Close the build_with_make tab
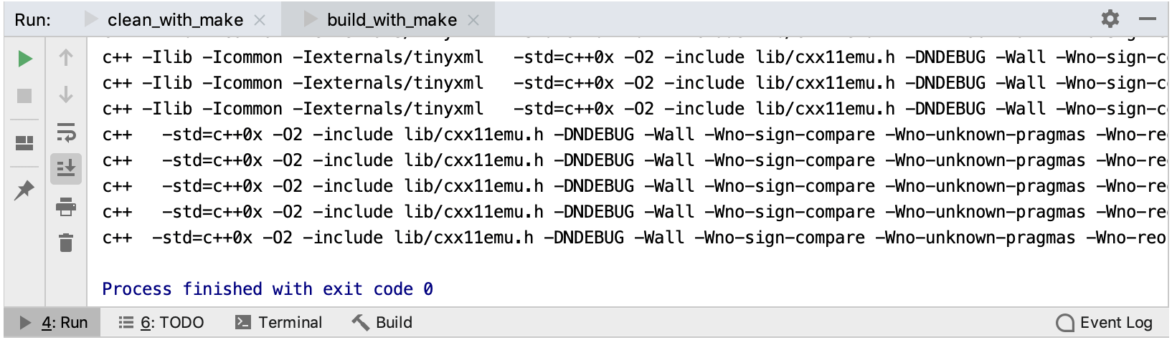Image resolution: width=1172 pixels, height=340 pixels. pos(473,20)
